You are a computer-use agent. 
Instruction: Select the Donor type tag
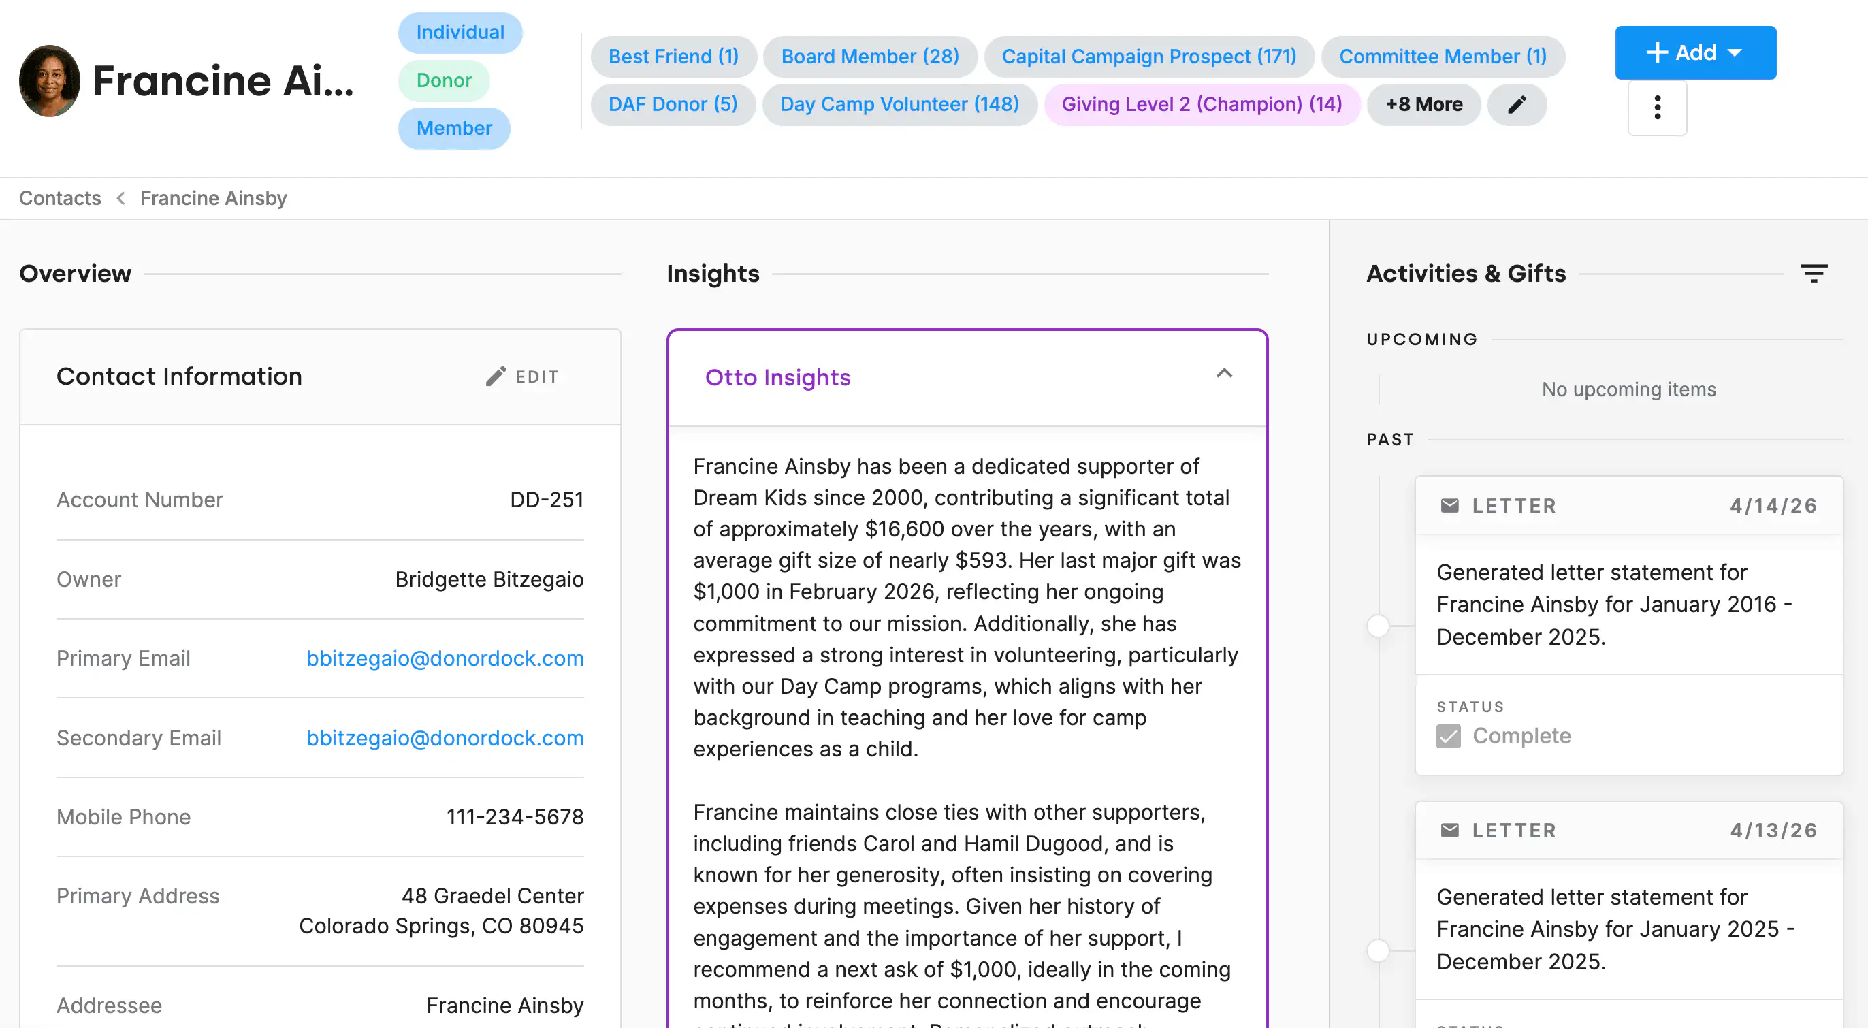click(444, 80)
